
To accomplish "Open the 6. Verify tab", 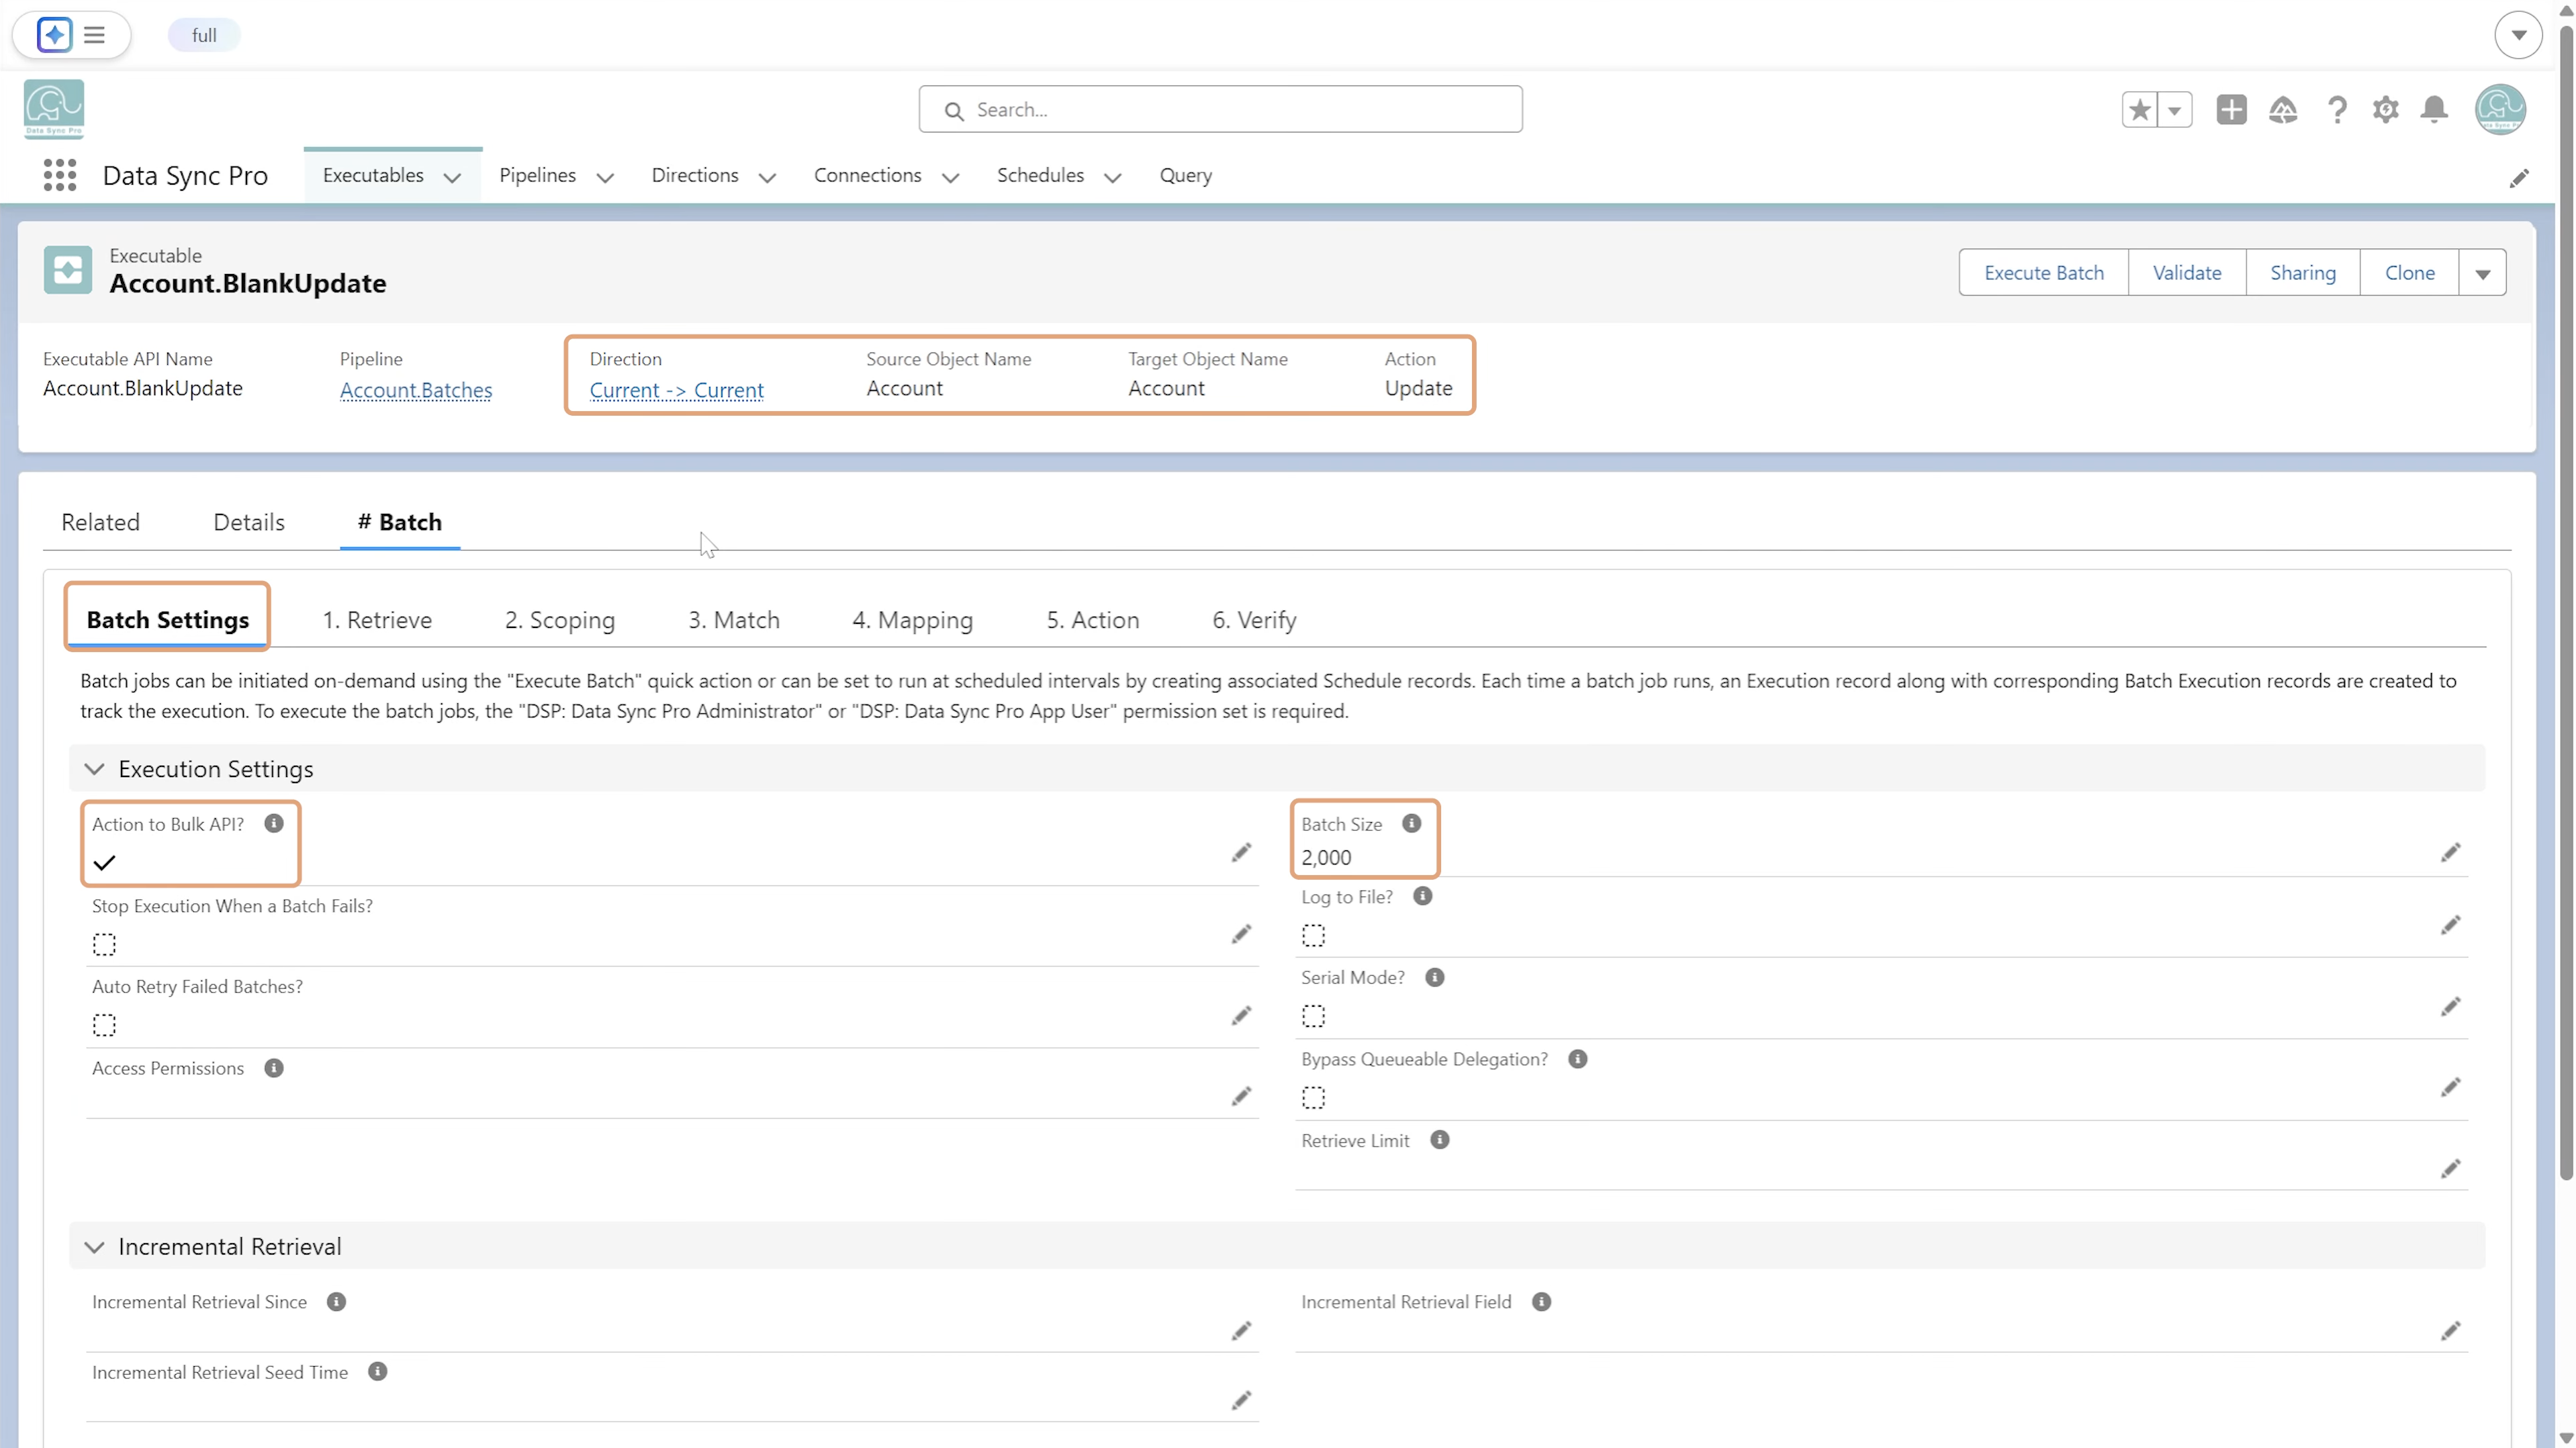I will 1254,620.
